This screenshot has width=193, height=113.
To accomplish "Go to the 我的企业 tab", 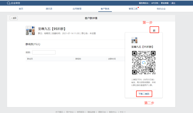I will coord(161,9).
